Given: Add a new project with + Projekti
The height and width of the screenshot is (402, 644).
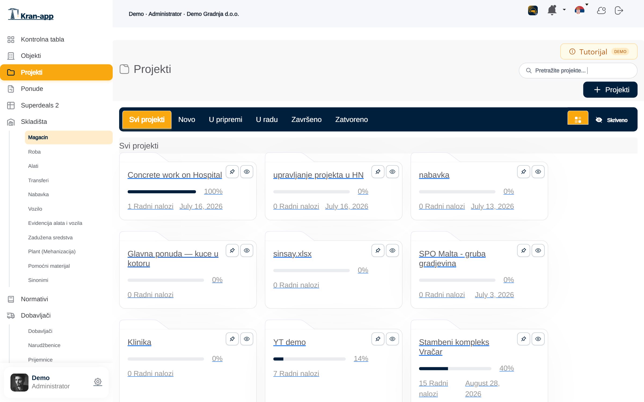Looking at the screenshot, I should pos(610,90).
